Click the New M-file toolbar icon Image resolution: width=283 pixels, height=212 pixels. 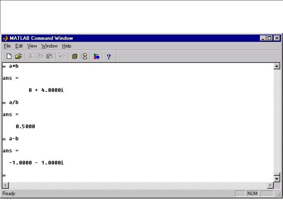pyautogui.click(x=9, y=57)
